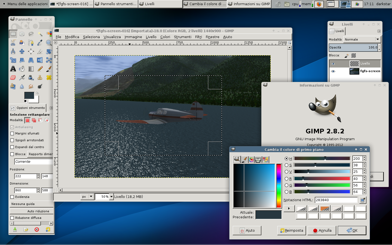Open the px unit dropdown in status bar
This screenshot has height=245, width=392.
click(91, 197)
